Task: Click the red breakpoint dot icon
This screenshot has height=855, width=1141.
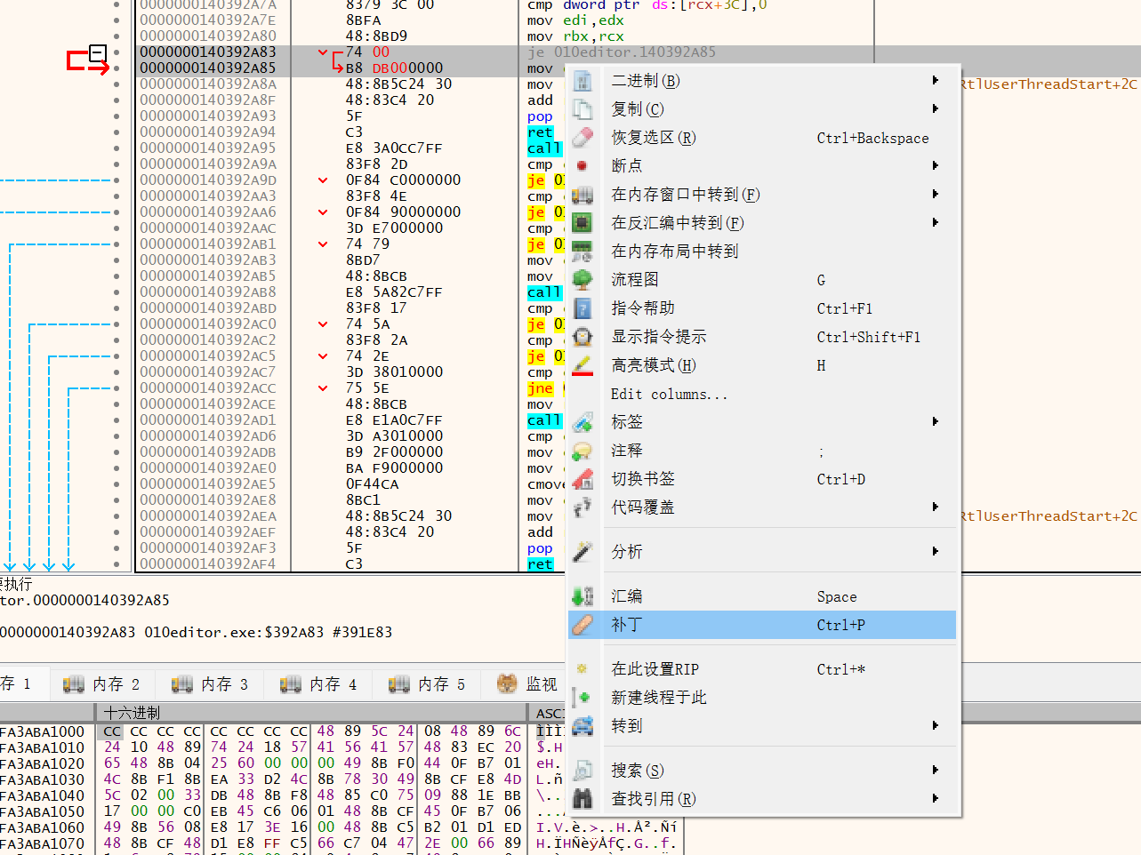Action: pyautogui.click(x=583, y=166)
